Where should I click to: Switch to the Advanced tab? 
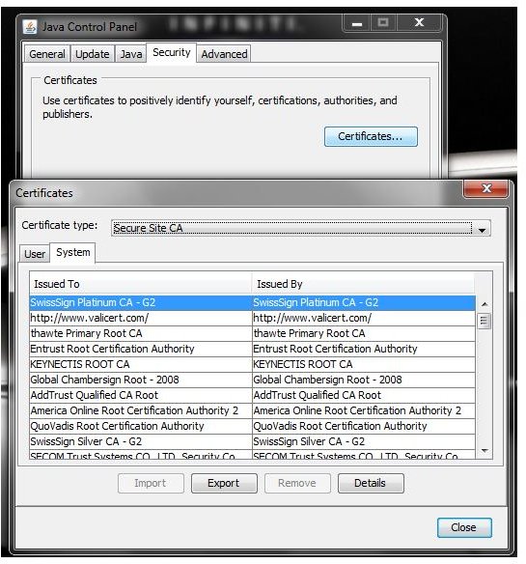(224, 54)
